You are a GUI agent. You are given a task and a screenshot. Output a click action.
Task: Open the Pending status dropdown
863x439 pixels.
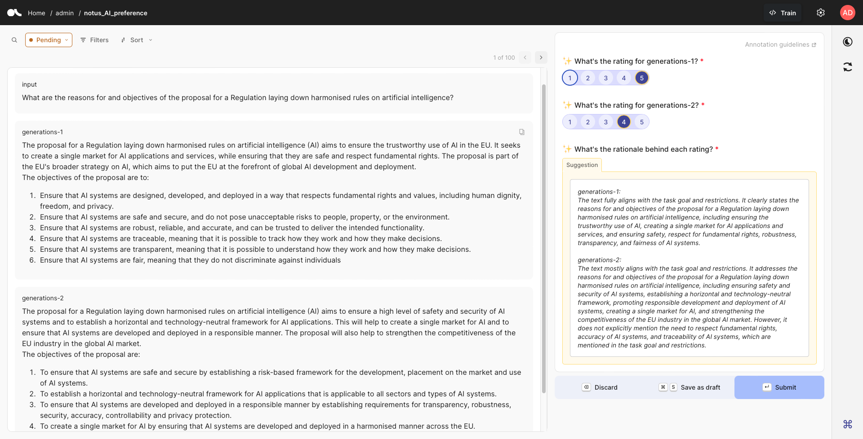(49, 40)
